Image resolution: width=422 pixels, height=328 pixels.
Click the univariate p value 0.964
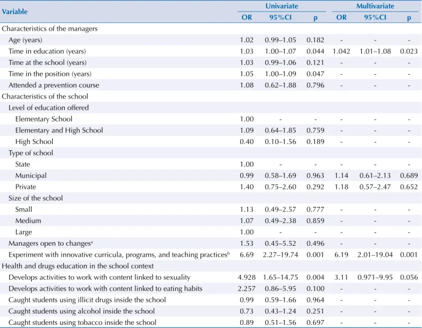pos(315,300)
